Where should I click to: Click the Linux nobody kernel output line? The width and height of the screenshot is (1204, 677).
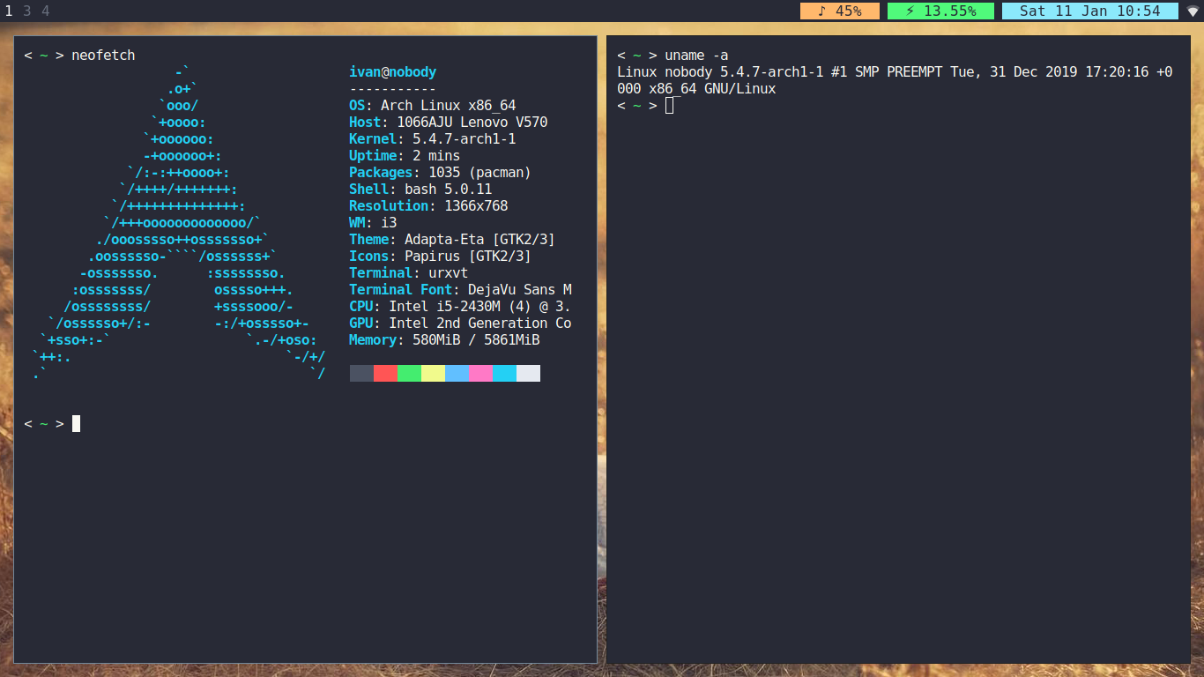[x=895, y=72]
